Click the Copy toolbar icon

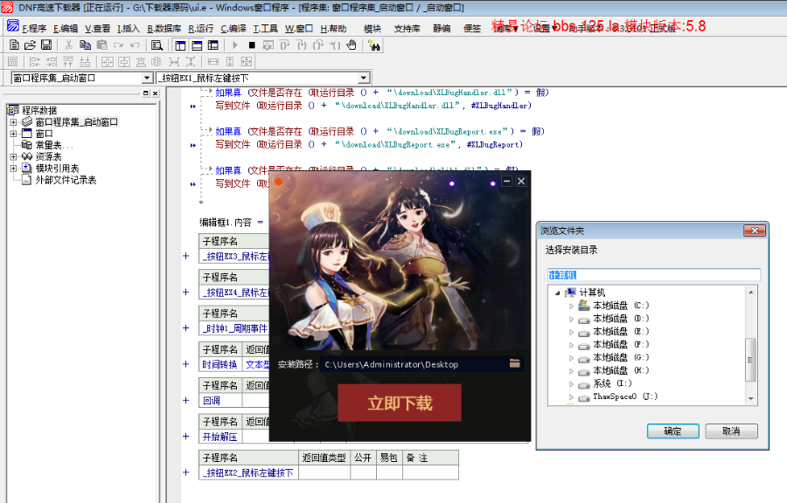click(x=86, y=45)
